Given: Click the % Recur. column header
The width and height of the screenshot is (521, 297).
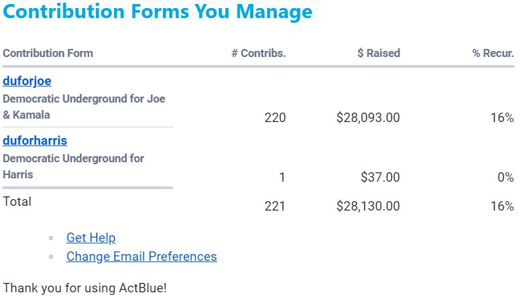Looking at the screenshot, I should 493,53.
